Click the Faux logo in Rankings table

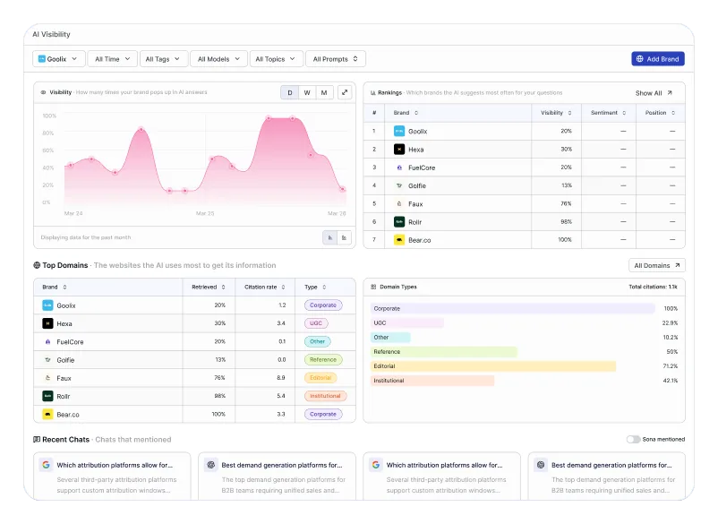coord(399,204)
